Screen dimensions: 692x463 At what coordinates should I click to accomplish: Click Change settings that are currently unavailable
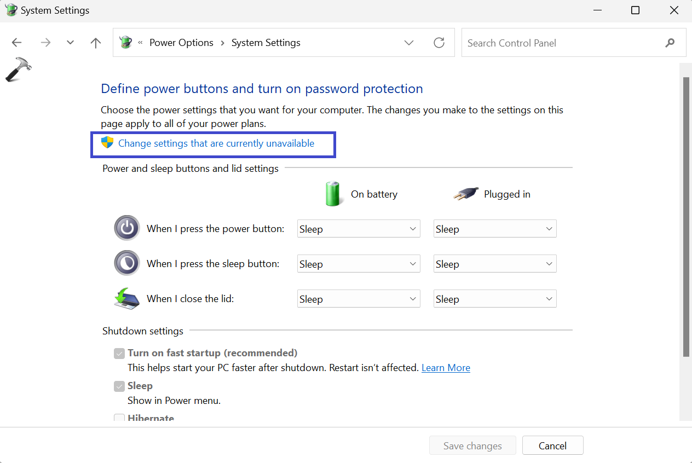point(216,143)
